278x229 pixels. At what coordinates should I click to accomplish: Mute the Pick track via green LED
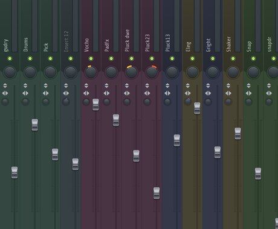(x=50, y=58)
